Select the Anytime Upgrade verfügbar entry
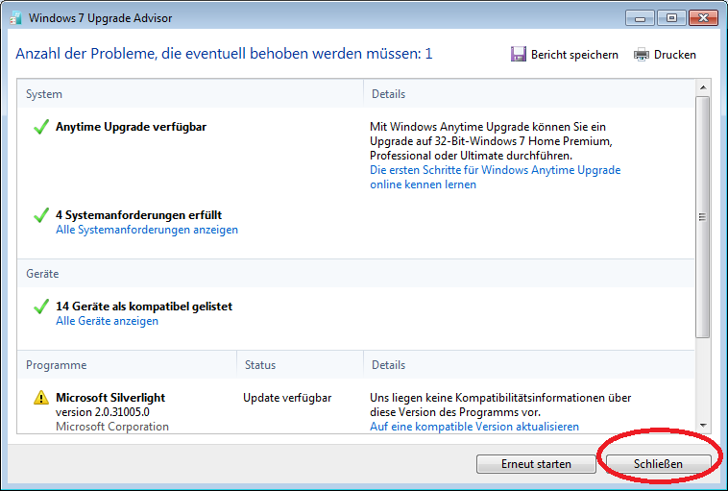728x491 pixels. 131,127
